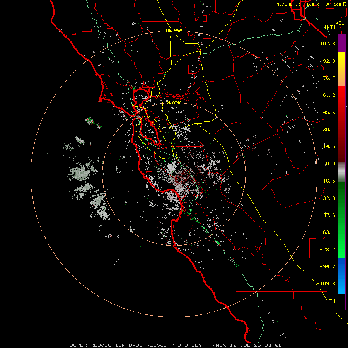Click the 92.3 velocity scale value
The width and height of the screenshot is (348, 348).
[x=329, y=61]
